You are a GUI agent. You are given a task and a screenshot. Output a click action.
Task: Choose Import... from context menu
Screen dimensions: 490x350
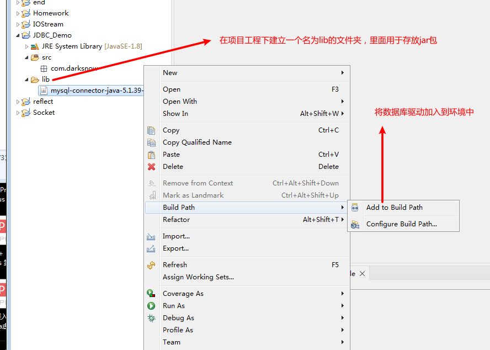point(247,236)
